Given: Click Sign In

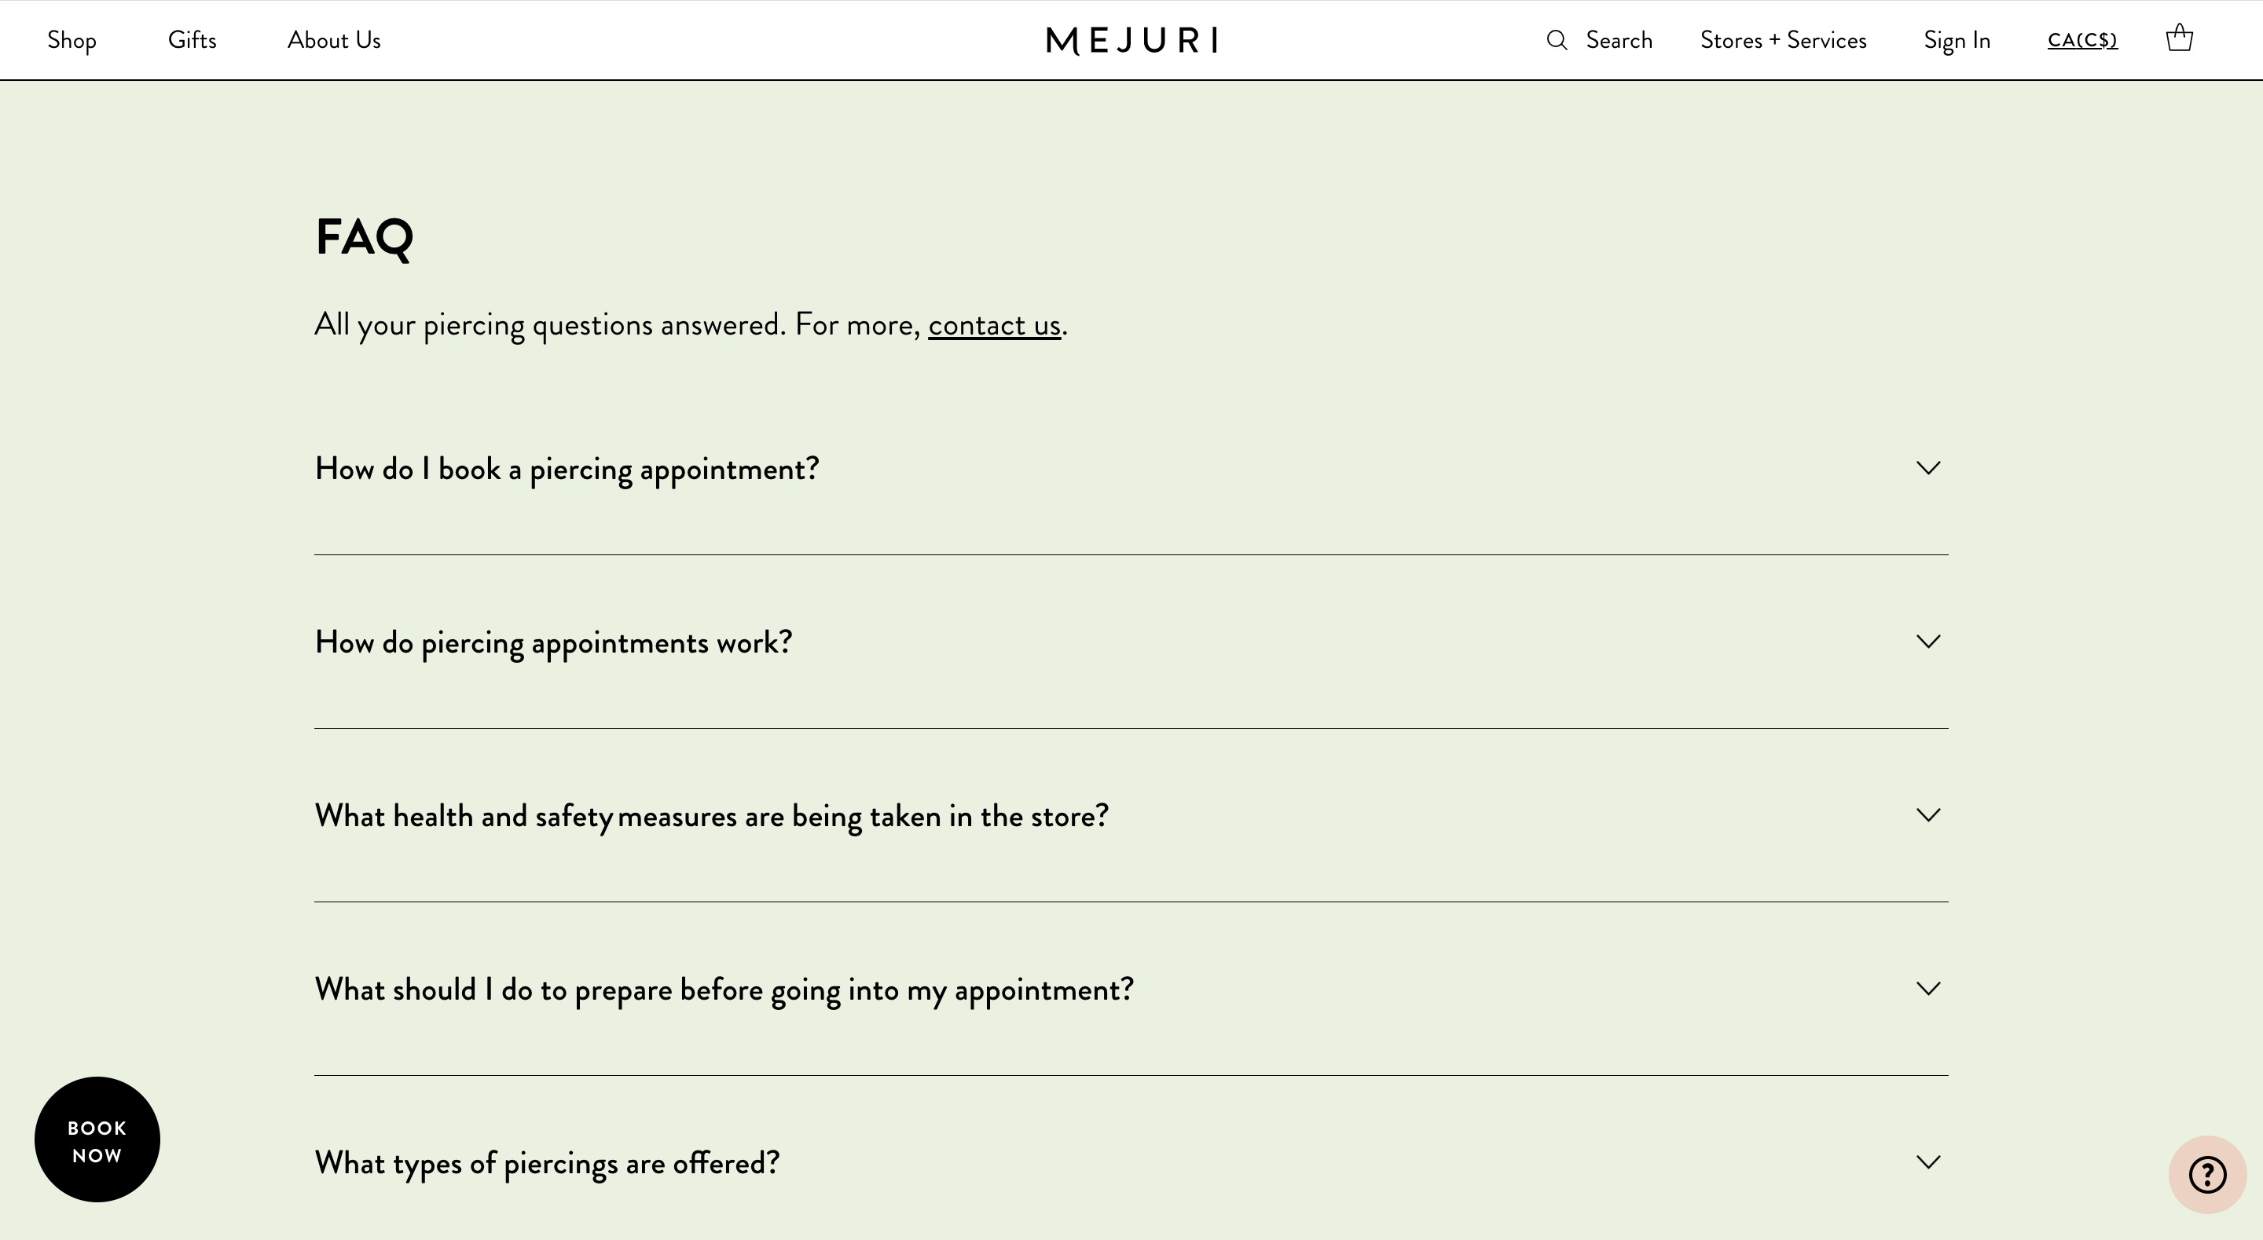Looking at the screenshot, I should click(1957, 40).
